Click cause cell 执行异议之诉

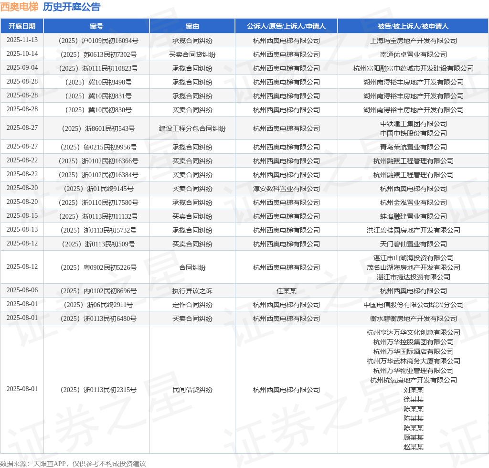tap(192, 291)
